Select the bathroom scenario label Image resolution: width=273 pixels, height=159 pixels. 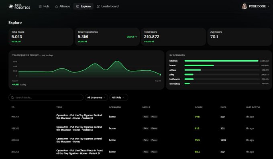175,79
